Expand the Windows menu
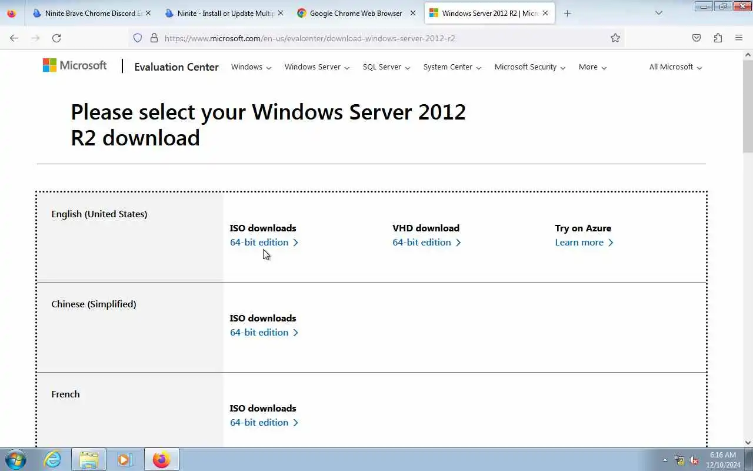 coord(251,67)
